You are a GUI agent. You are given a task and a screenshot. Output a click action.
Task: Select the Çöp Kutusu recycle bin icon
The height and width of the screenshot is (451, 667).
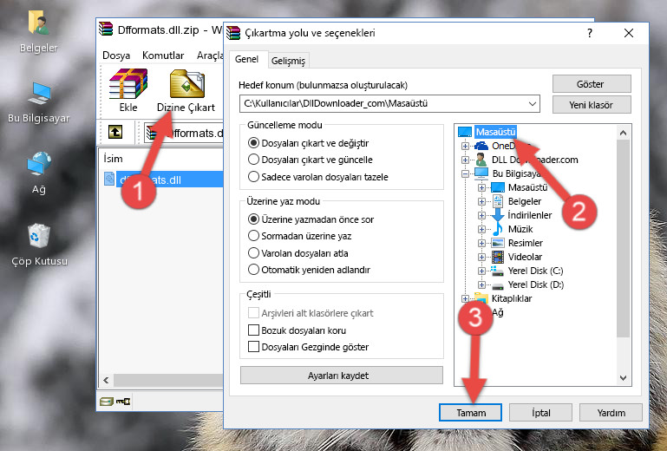click(x=39, y=244)
